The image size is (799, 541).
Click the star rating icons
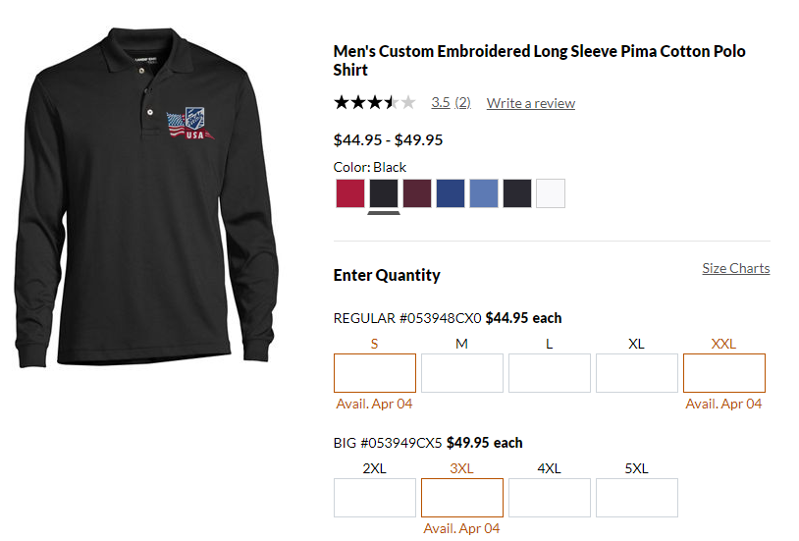(374, 102)
